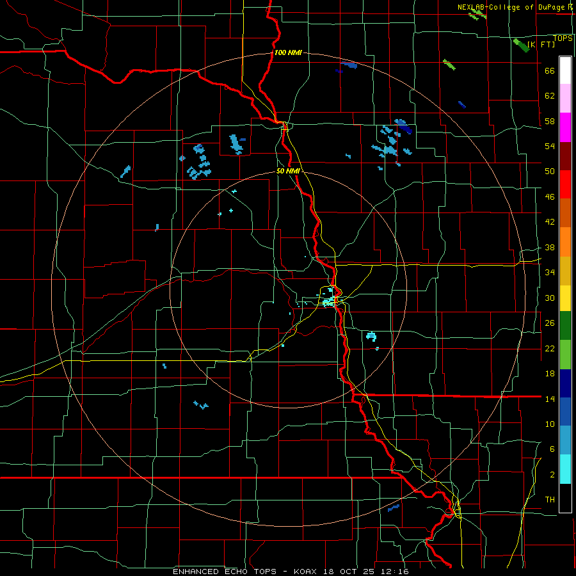Click the '18' legend scale value
This screenshot has width=576, height=576.
[x=550, y=374]
